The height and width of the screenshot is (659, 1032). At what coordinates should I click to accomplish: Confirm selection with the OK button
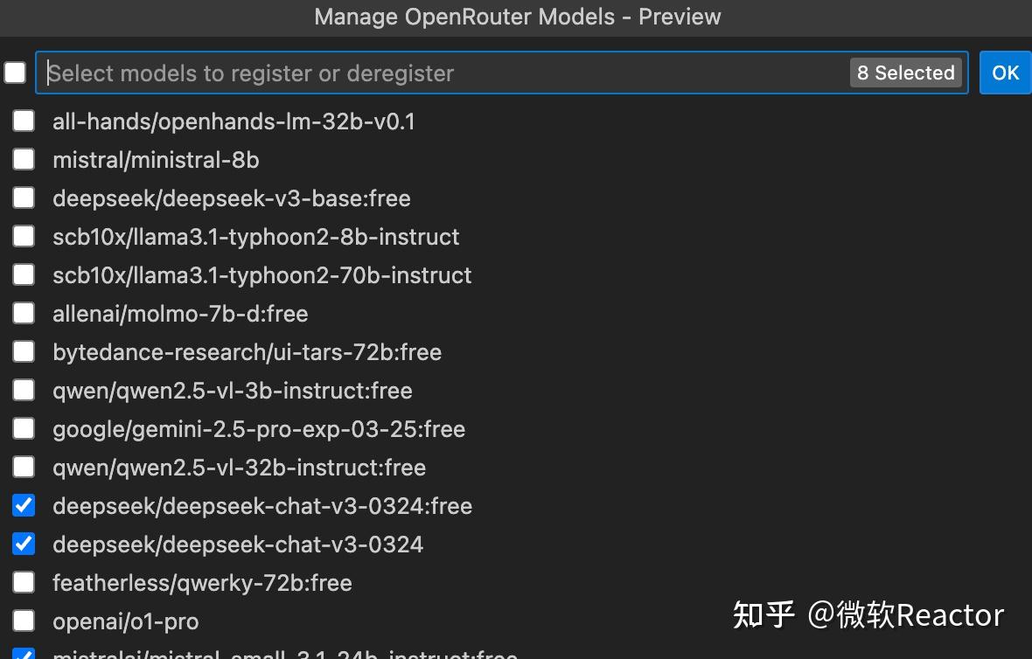(x=1005, y=73)
